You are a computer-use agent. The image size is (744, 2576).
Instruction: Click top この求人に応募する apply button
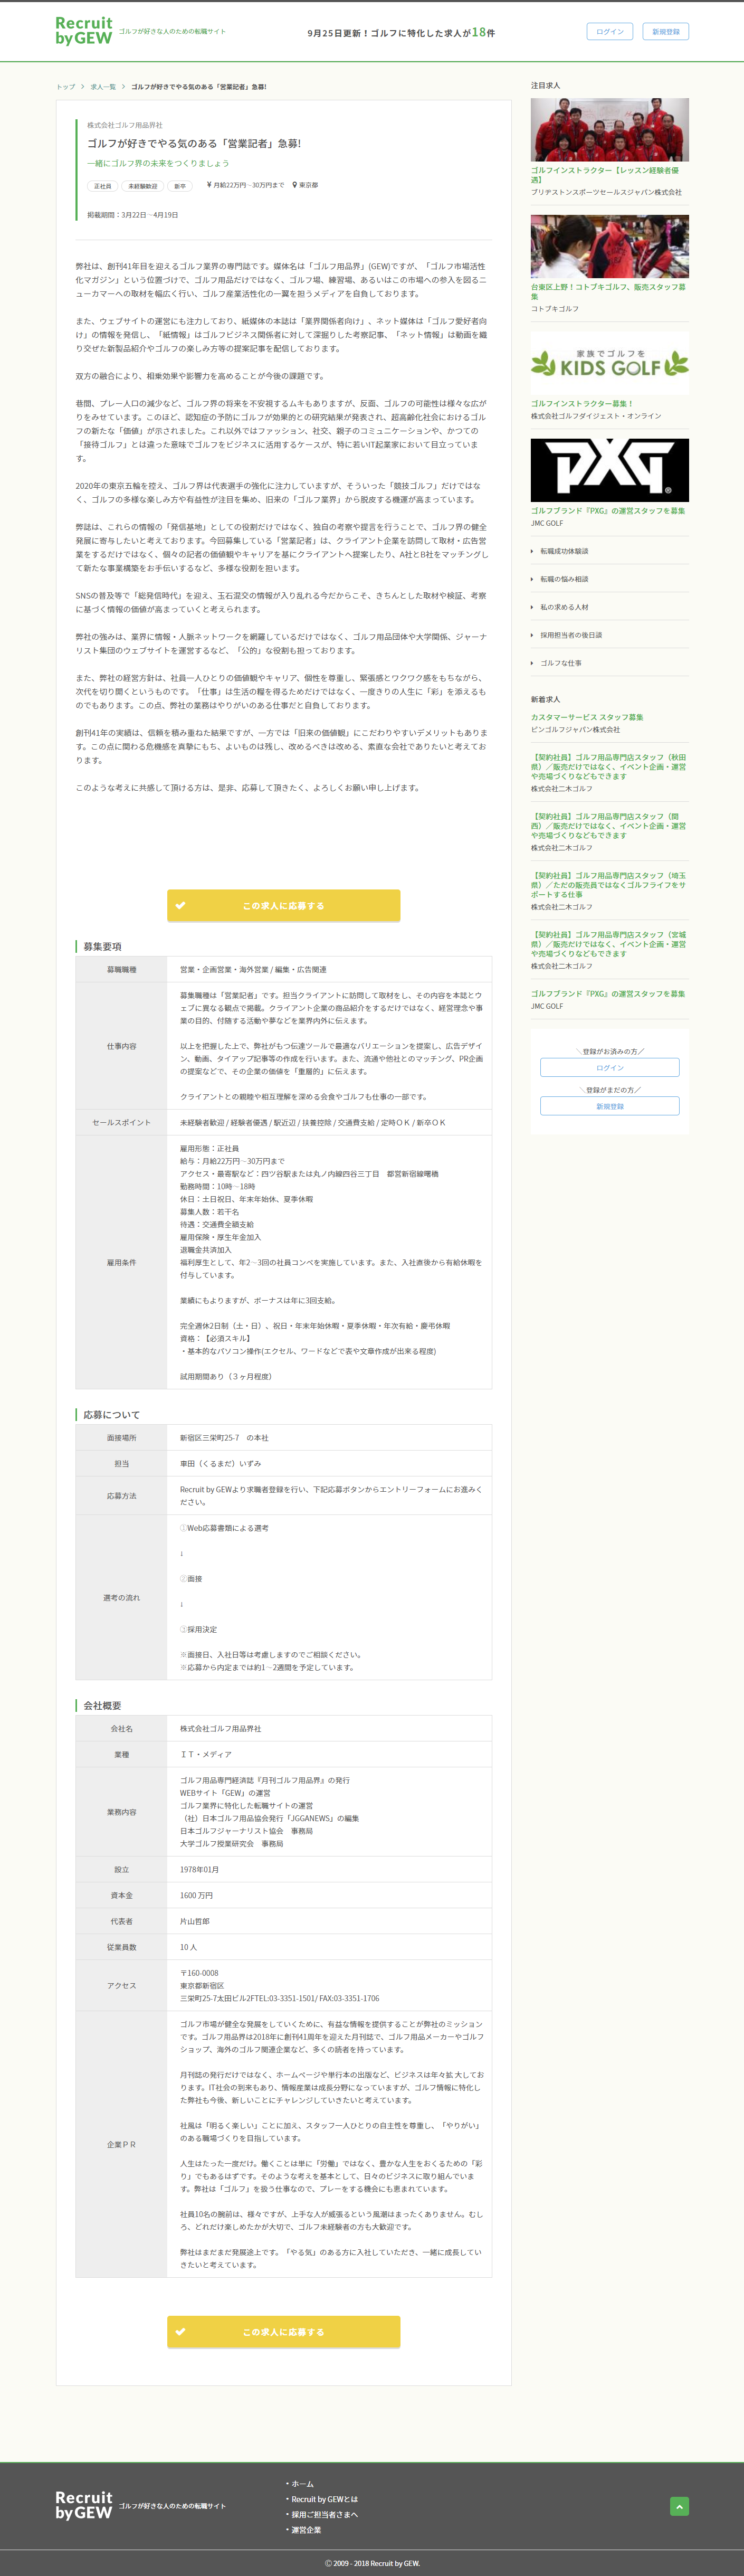point(283,906)
